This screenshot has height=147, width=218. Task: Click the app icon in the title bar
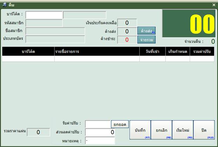(x=5, y=5)
